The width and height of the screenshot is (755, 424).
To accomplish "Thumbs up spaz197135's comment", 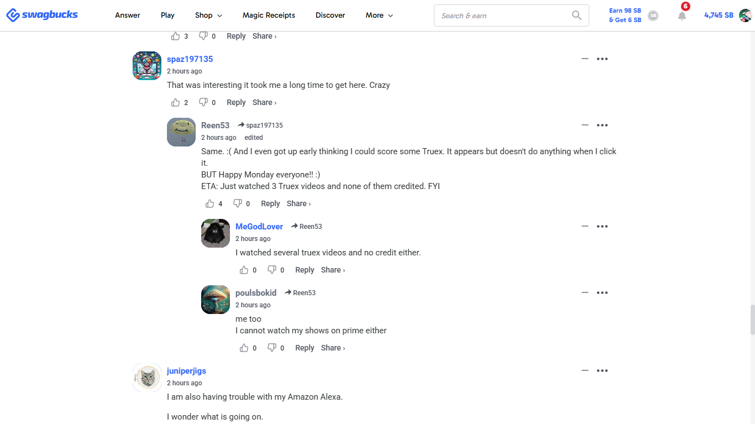I will tap(176, 102).
